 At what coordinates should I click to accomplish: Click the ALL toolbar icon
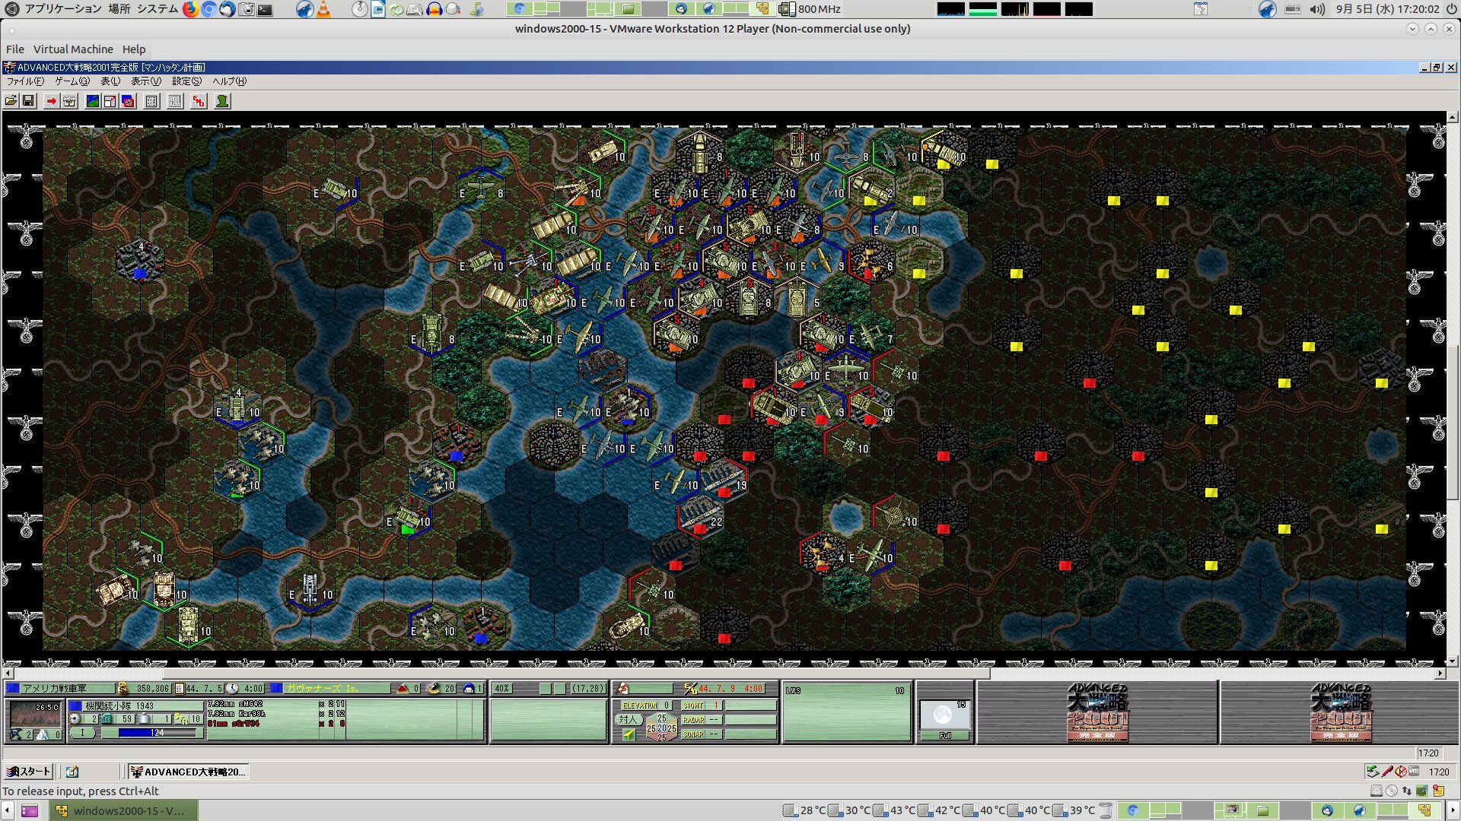175,101
